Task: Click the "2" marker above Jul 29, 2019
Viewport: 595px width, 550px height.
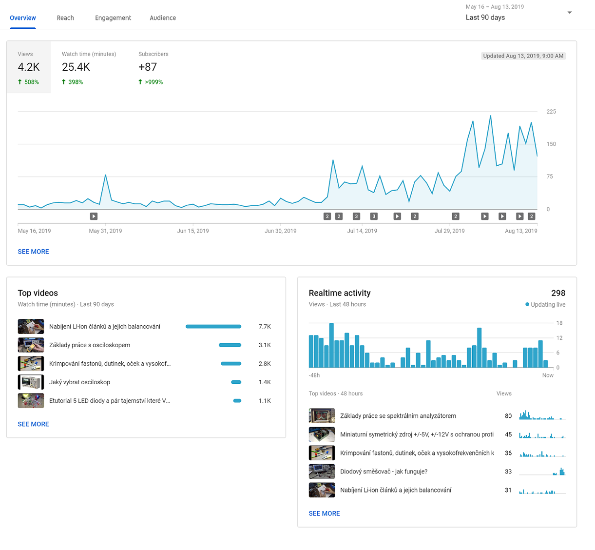Action: (456, 216)
